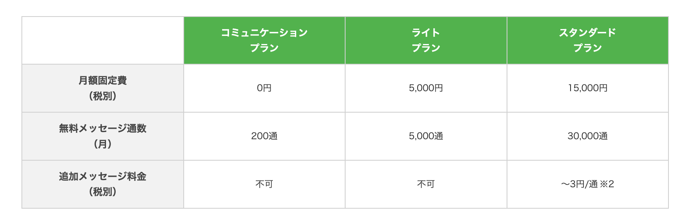Click 不可 under ライトプラン
This screenshot has width=698, height=222.
pos(426,184)
